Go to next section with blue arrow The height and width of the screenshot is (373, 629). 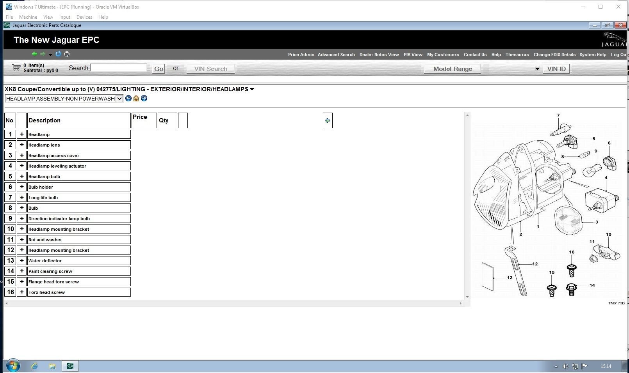pos(144,98)
